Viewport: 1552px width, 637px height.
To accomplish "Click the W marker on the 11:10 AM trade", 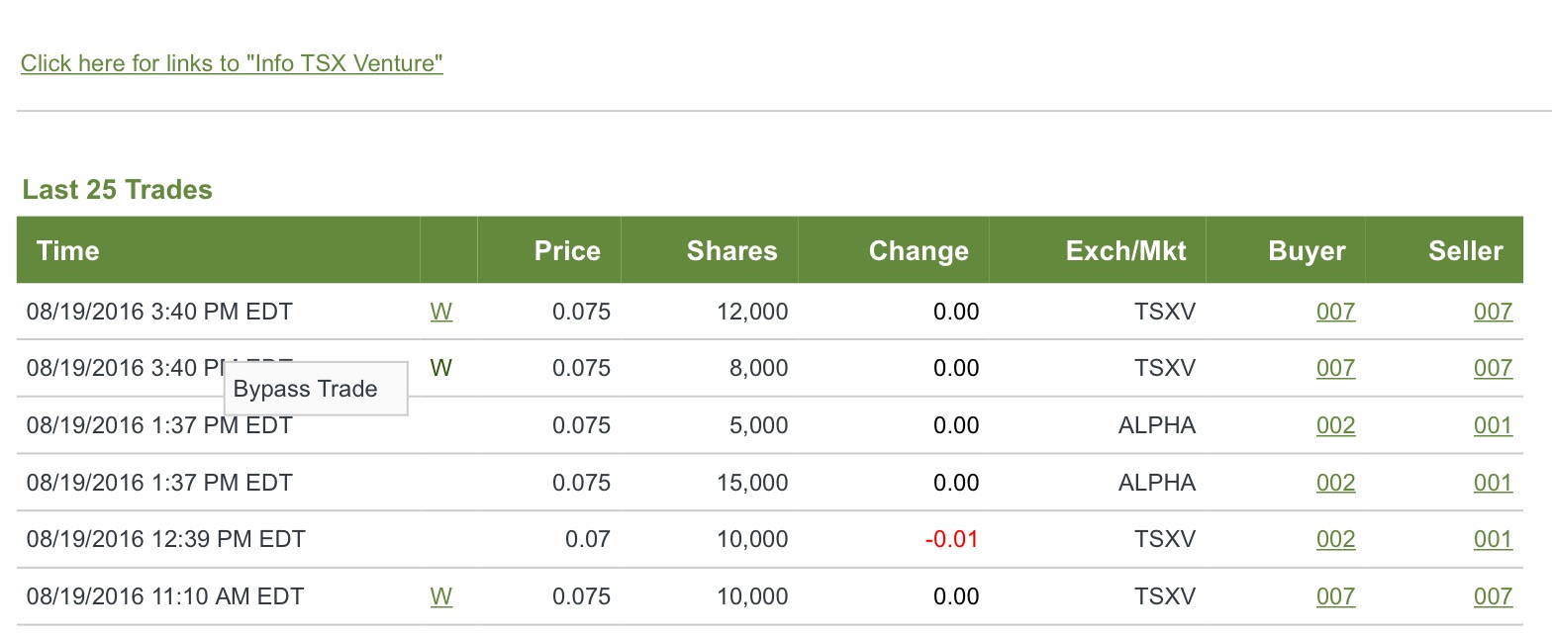I will (x=441, y=596).
